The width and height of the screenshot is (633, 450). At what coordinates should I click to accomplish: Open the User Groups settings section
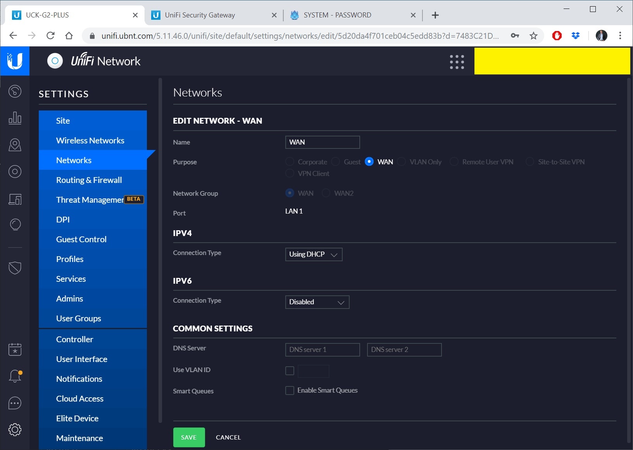tap(93, 318)
